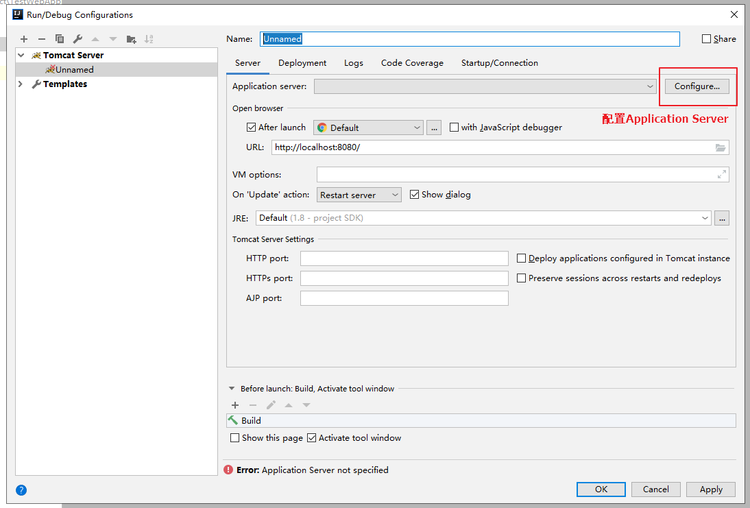The width and height of the screenshot is (750, 508).
Task: Click the AJP port field
Action: click(x=404, y=298)
